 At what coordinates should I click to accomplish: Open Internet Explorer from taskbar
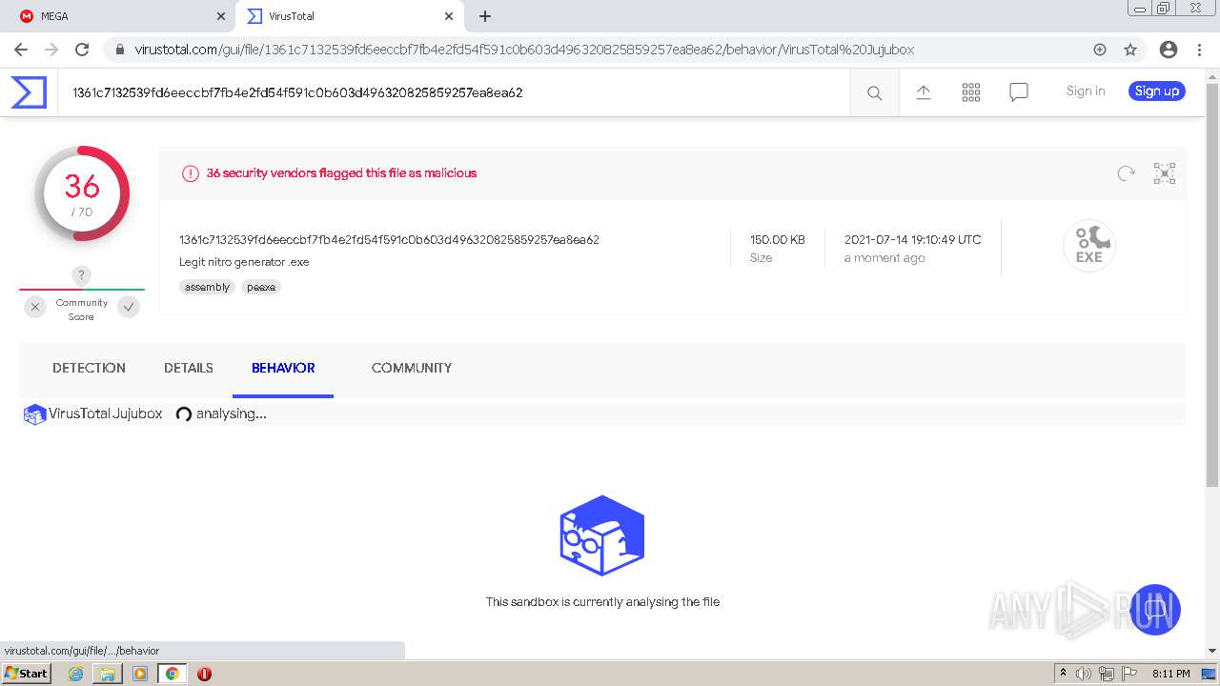coord(75,674)
